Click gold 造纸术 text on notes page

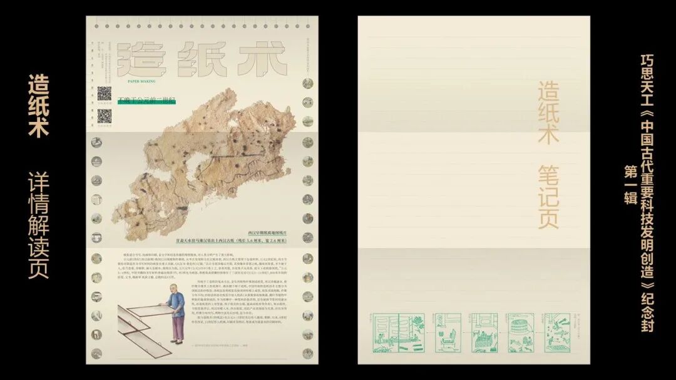pyautogui.click(x=548, y=112)
